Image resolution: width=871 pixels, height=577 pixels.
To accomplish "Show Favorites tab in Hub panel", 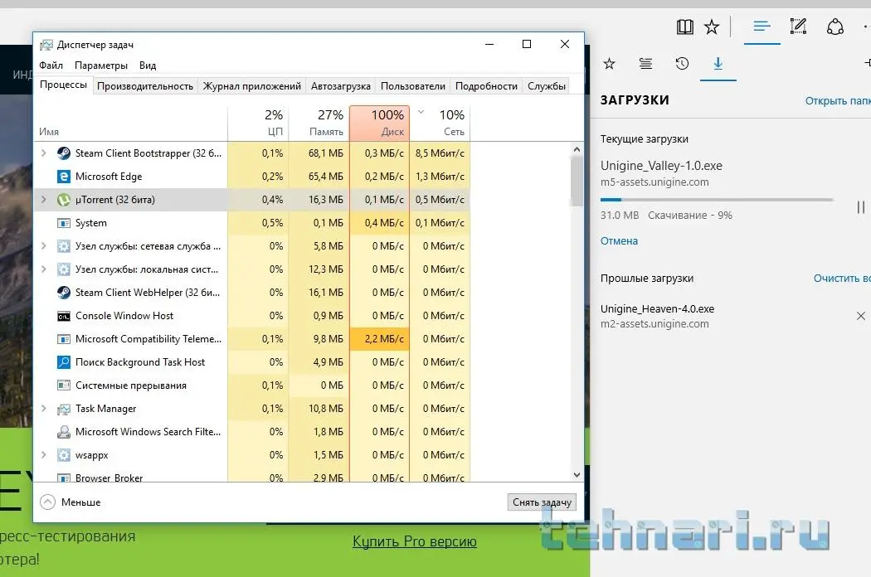I will click(610, 63).
